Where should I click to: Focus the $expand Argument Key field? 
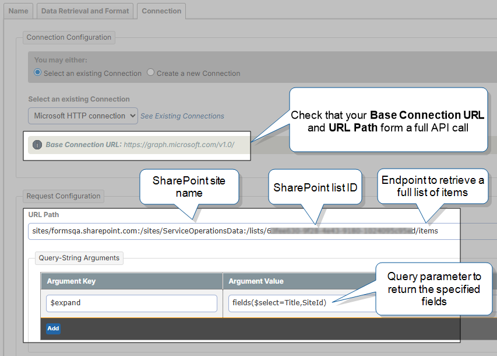click(x=131, y=303)
